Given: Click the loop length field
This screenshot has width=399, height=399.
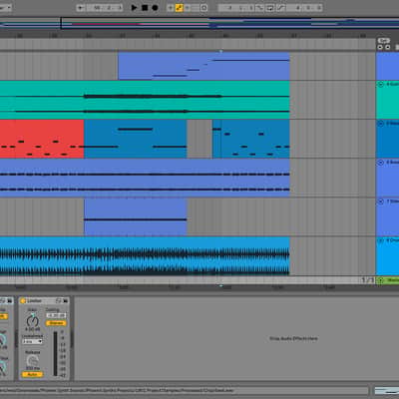Looking at the screenshot, I should [304, 8].
